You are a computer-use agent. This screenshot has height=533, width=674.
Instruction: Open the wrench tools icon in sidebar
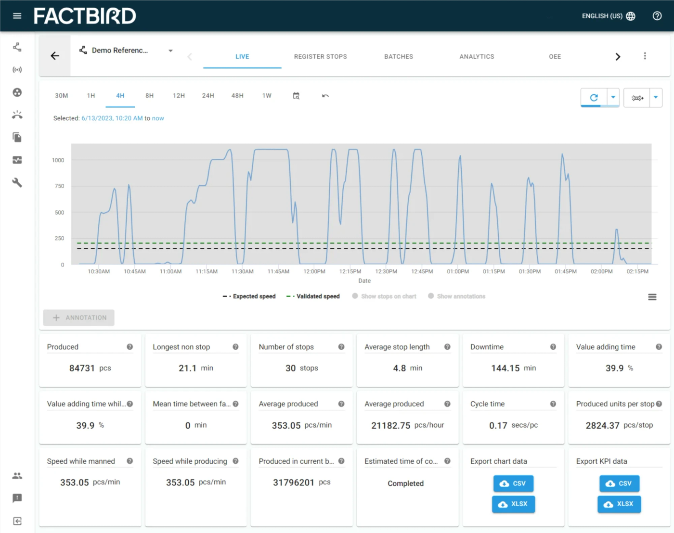pos(17,183)
